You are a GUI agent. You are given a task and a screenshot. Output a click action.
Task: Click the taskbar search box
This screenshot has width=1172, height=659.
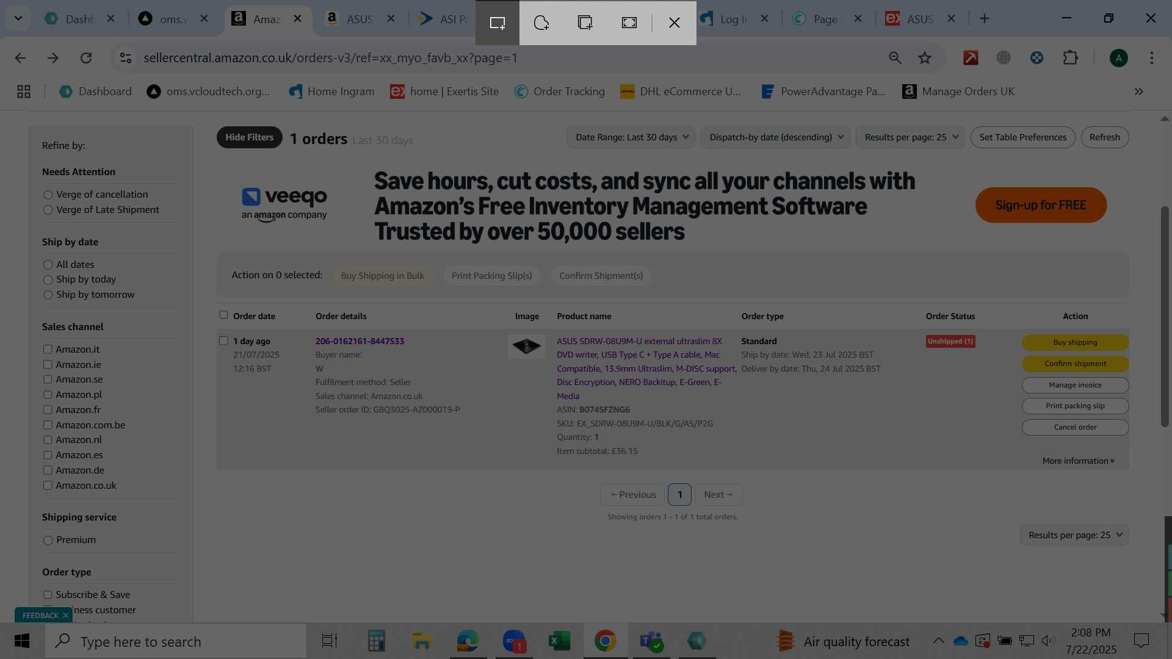coord(176,641)
